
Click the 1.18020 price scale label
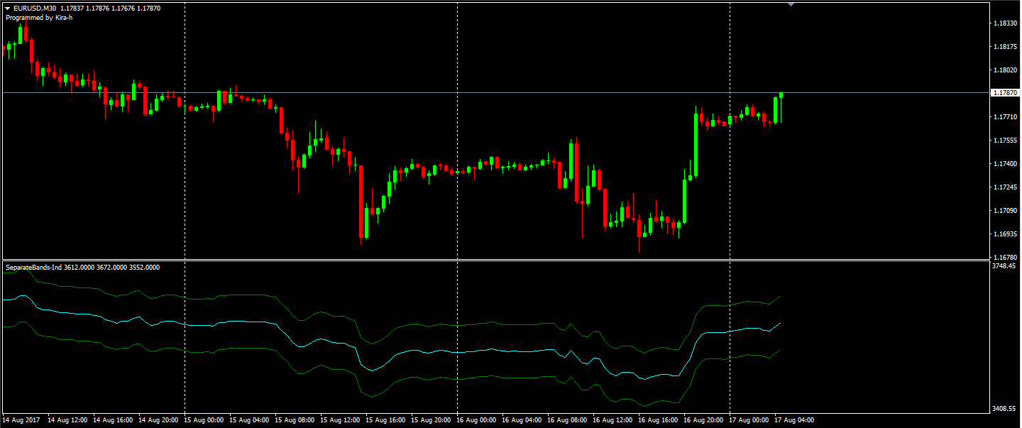(1004, 70)
